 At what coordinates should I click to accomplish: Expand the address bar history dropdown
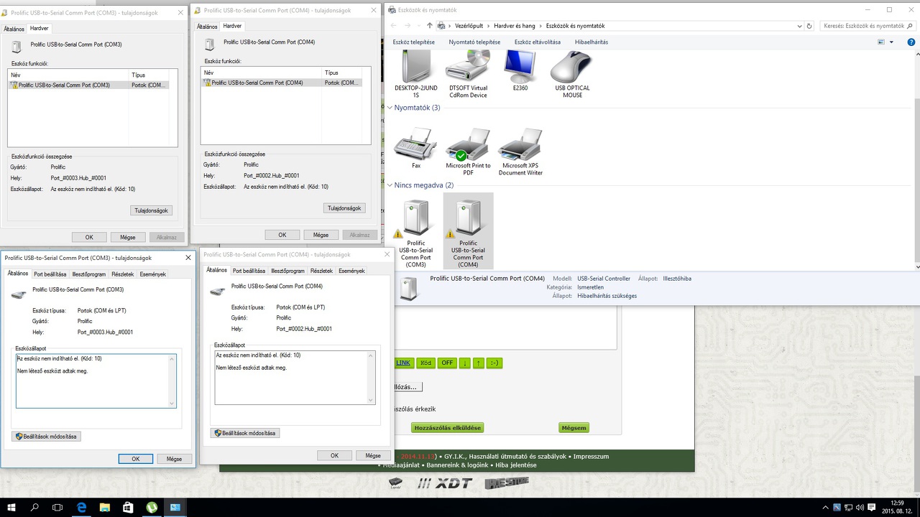coord(799,26)
